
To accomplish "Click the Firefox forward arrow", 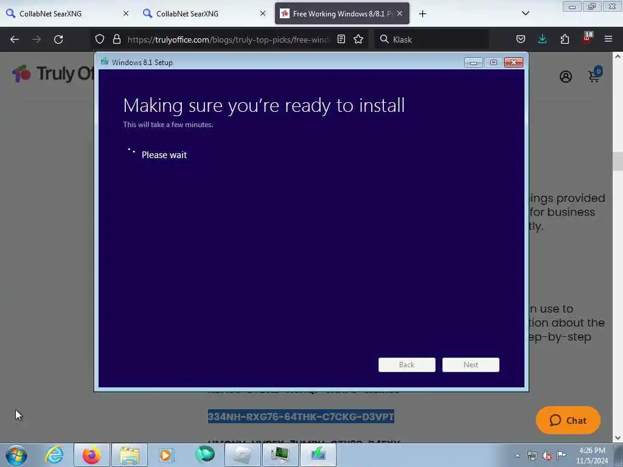I will pos(37,40).
